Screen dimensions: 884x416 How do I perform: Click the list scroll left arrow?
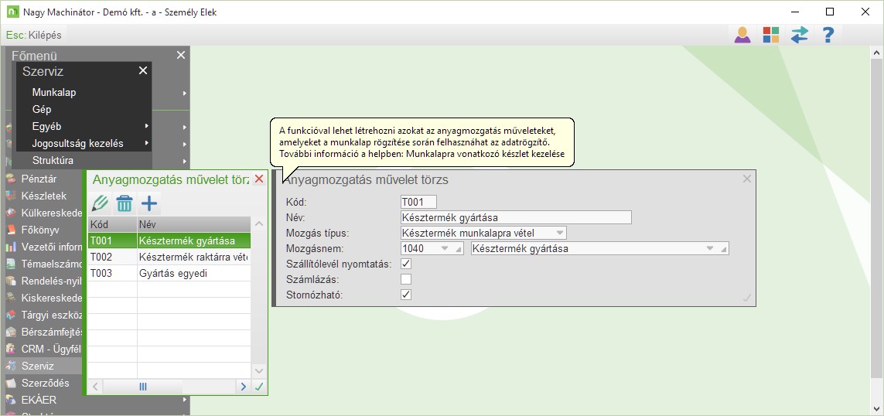click(95, 387)
